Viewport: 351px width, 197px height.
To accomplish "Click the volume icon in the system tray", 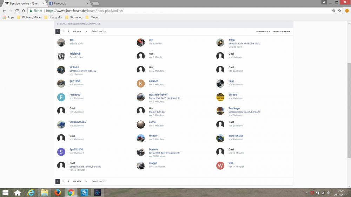I will click(329, 193).
